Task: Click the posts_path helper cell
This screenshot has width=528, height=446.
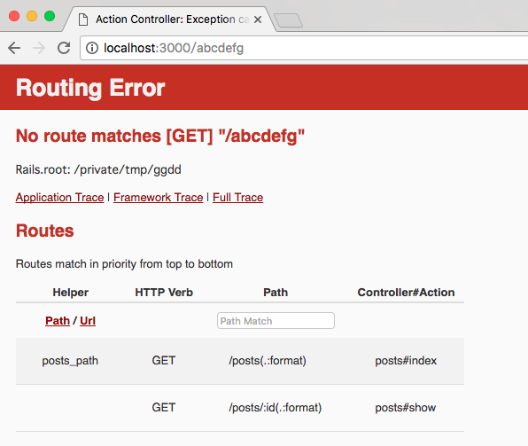Action: 70,361
